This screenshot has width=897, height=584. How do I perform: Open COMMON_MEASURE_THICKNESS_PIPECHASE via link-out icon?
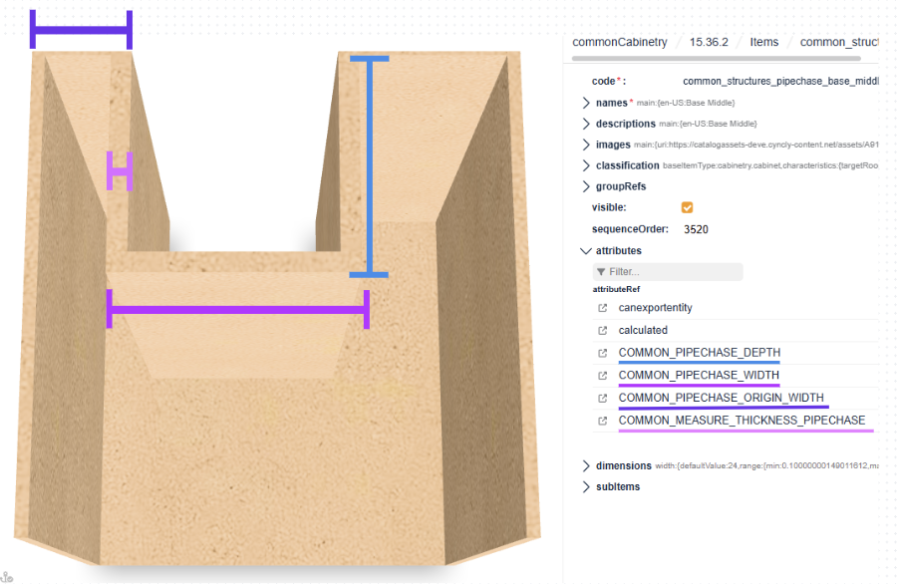coord(602,420)
